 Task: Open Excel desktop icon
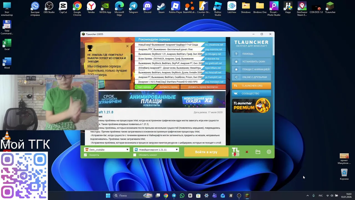click(x=7, y=45)
